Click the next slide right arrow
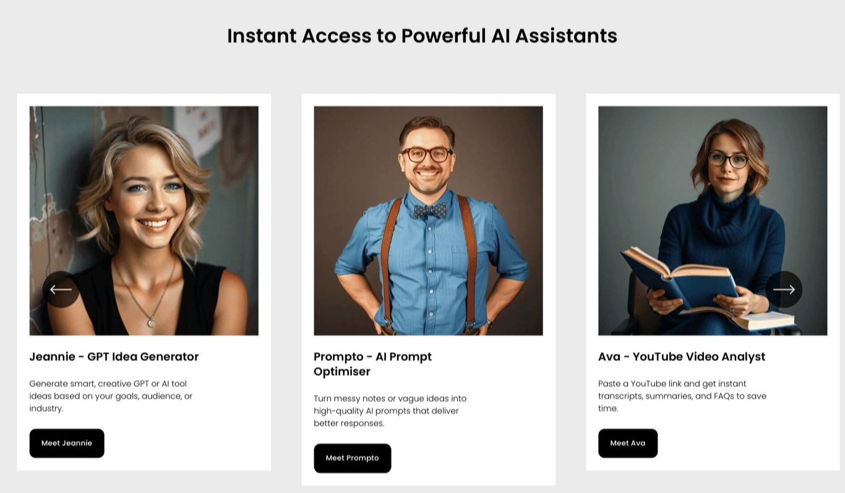845x493 pixels. tap(784, 289)
